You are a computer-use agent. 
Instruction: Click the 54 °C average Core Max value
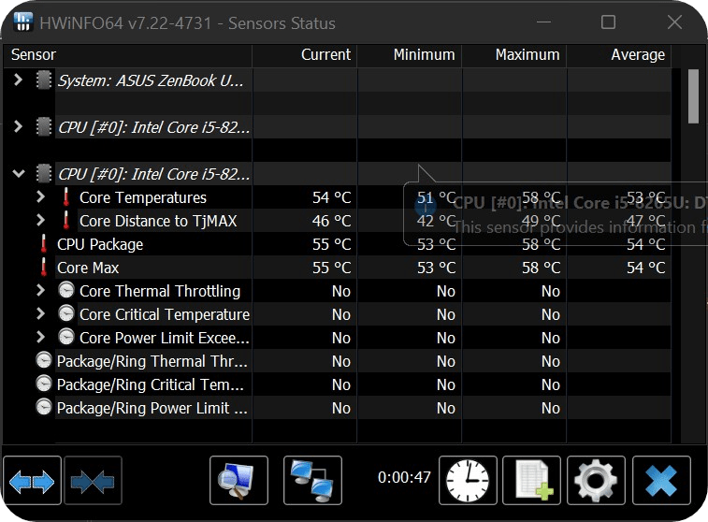click(x=645, y=268)
